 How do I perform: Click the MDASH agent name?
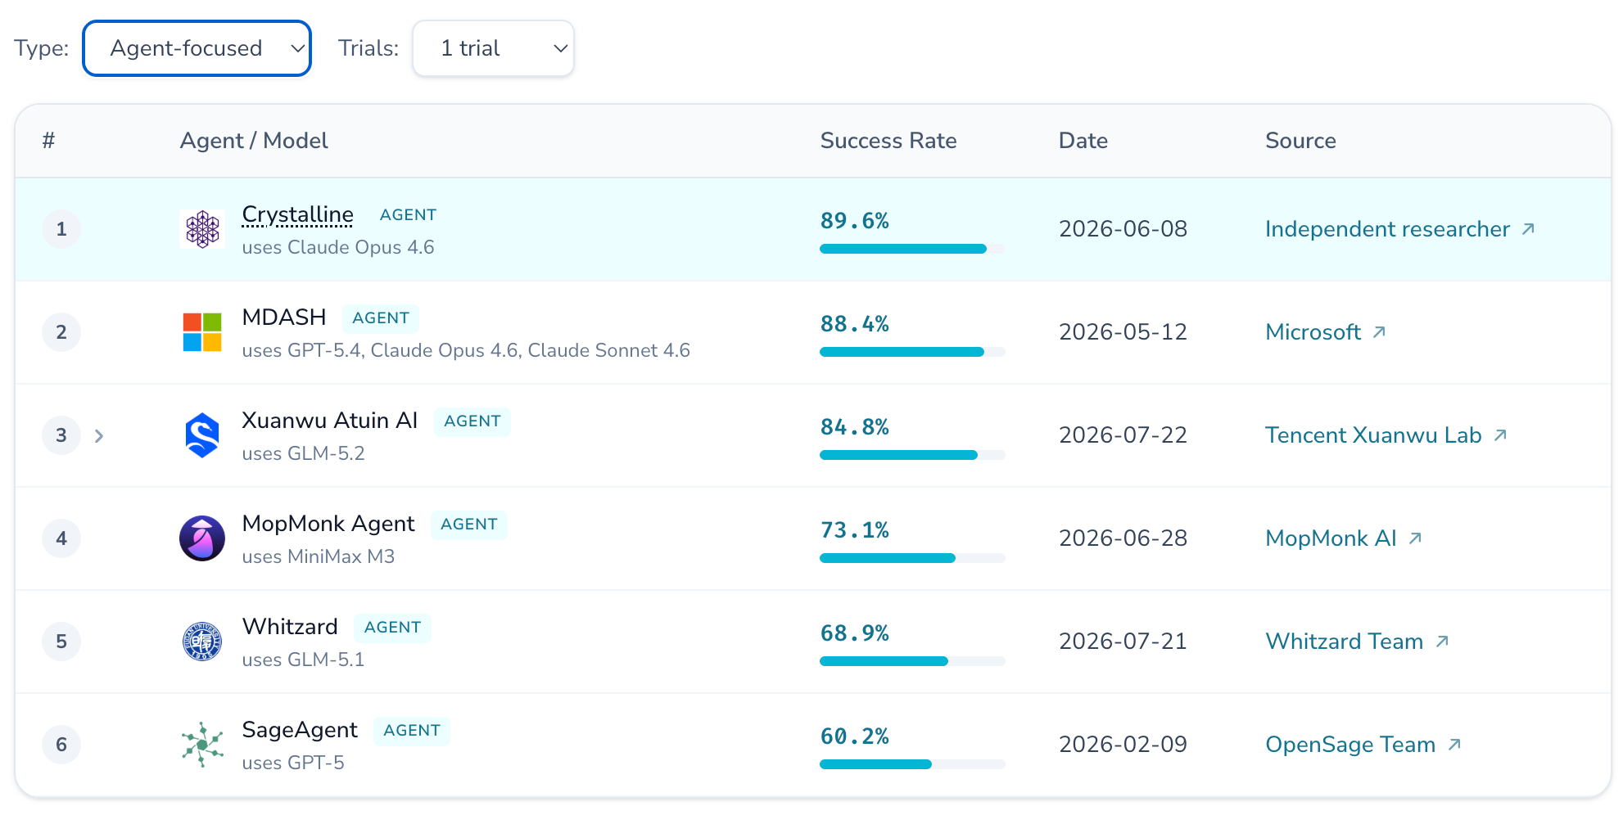284,317
